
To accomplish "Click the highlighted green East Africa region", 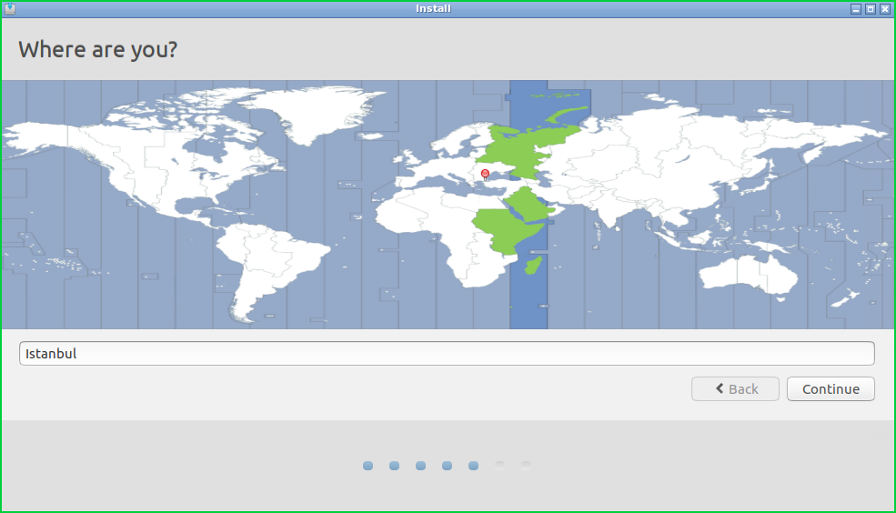I will (508, 231).
